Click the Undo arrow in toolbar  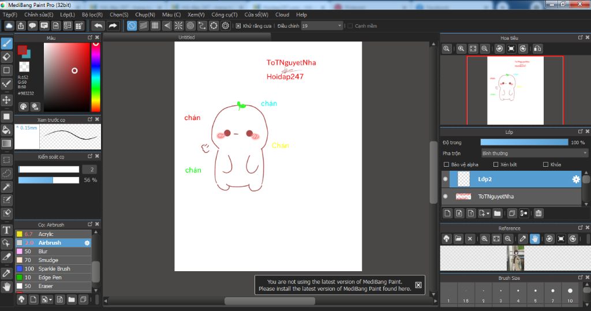point(98,25)
